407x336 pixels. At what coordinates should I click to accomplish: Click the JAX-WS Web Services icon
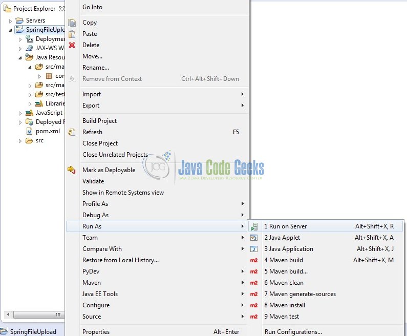point(29,48)
